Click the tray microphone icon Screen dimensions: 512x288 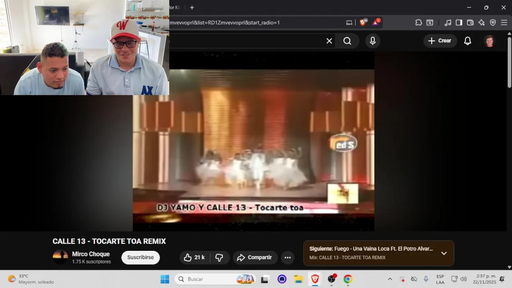[x=426, y=279]
